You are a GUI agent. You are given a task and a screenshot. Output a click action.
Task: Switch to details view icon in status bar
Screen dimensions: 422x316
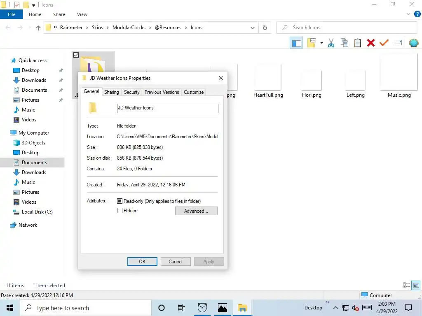[x=407, y=285]
